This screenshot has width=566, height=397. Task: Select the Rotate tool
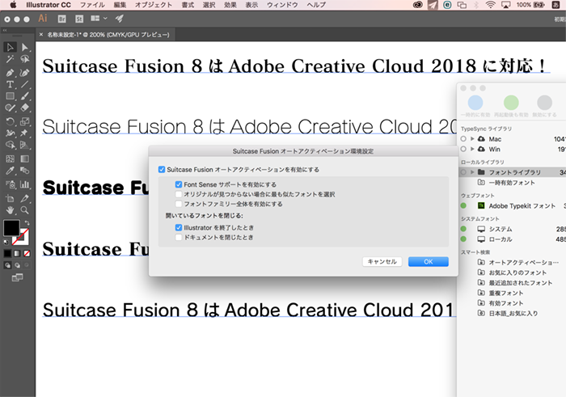click(x=10, y=121)
